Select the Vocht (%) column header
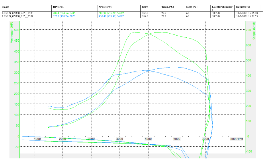The height and width of the screenshot is (163, 264). click(192, 7)
